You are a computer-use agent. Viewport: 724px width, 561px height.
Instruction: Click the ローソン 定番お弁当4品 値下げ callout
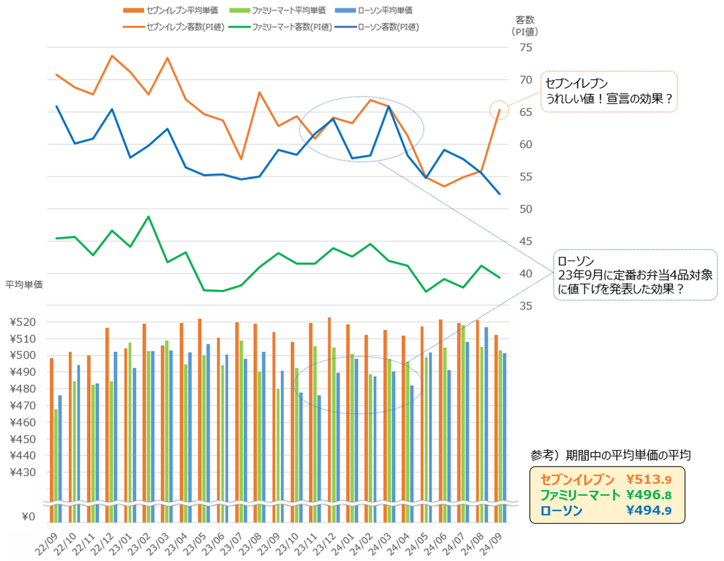point(637,274)
